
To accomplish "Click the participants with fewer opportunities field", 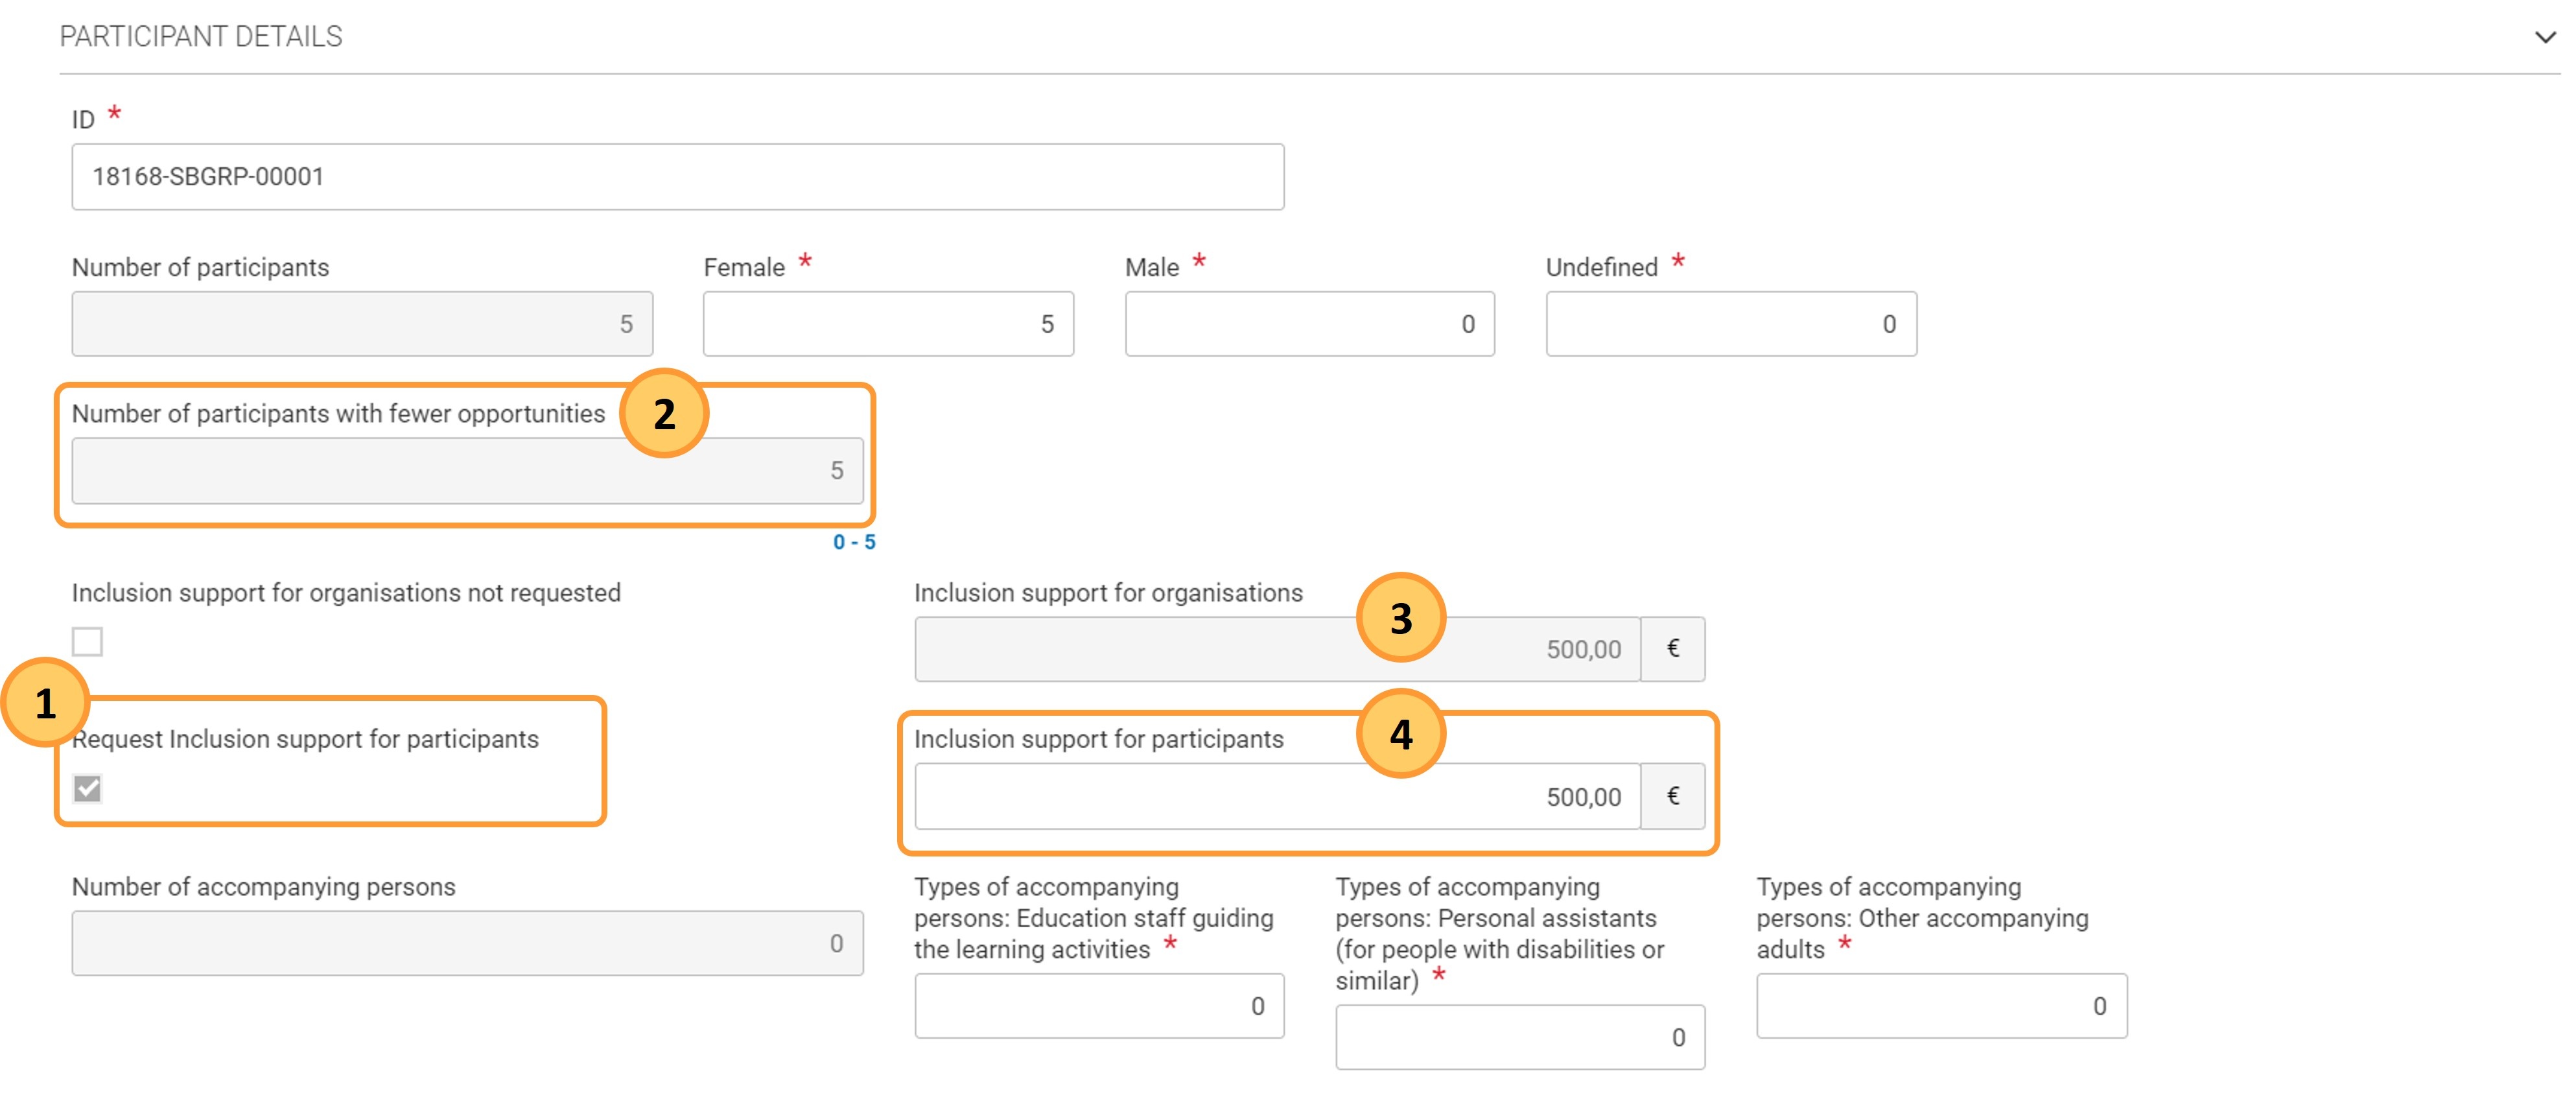I will click(x=467, y=470).
